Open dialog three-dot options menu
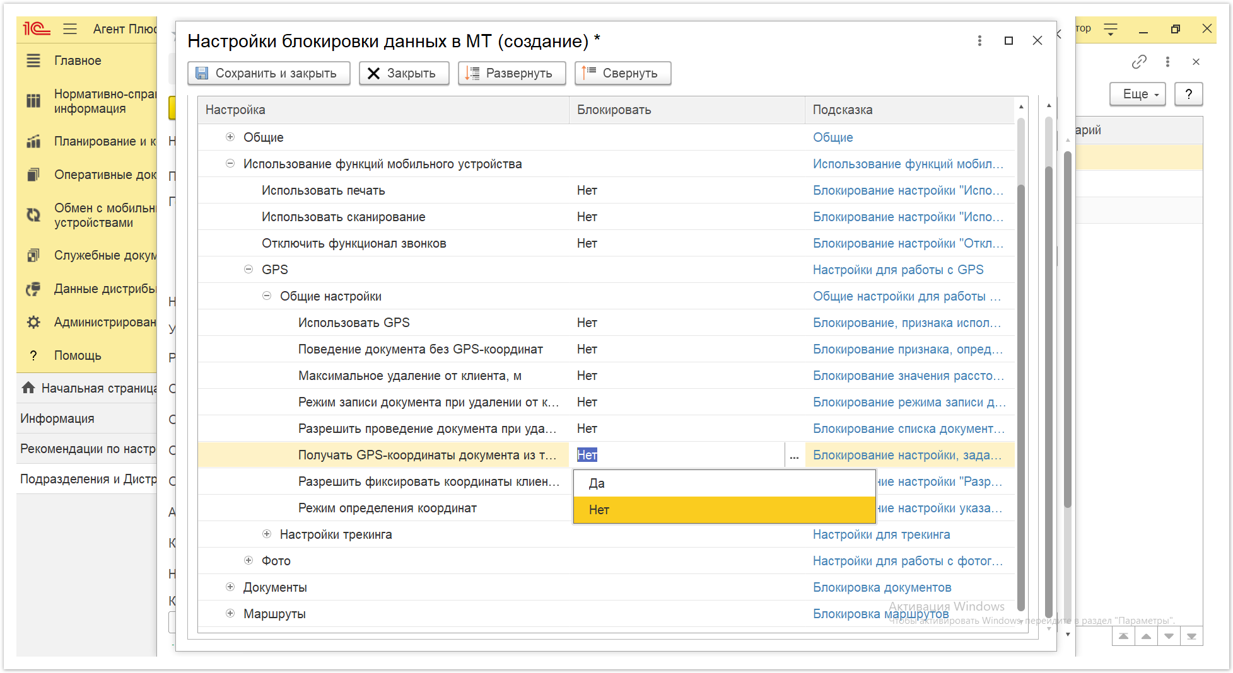The image size is (1233, 673). pyautogui.click(x=979, y=40)
